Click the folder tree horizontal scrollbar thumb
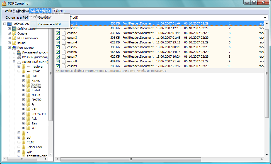The image size is (271, 164). 22,159
